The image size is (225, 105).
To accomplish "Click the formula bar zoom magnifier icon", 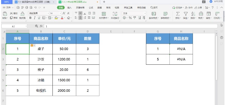I will pyautogui.click(x=37, y=26).
